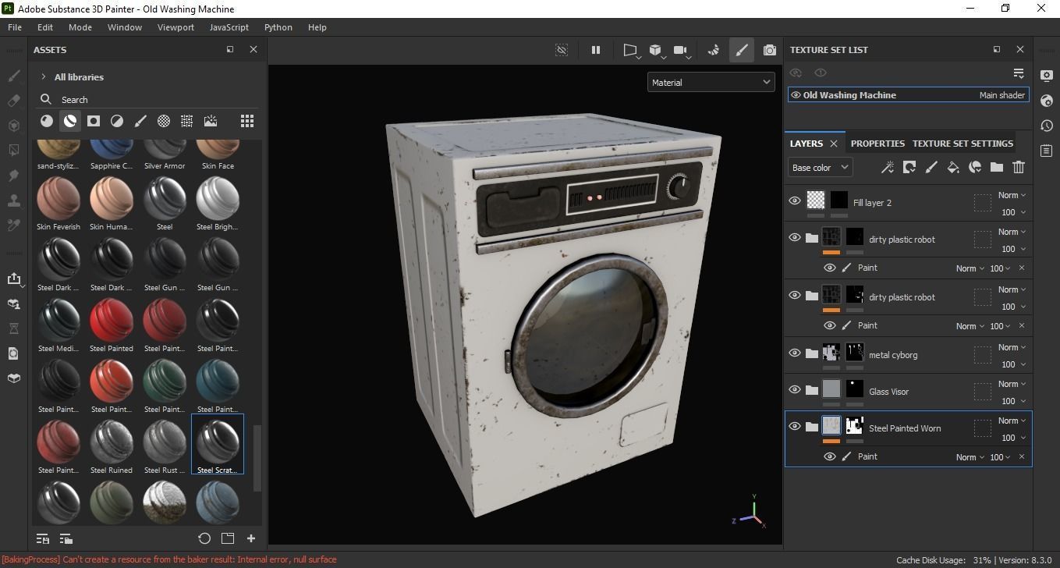Select Steel Ruined material thumbnail
1060x568 pixels.
click(x=112, y=442)
